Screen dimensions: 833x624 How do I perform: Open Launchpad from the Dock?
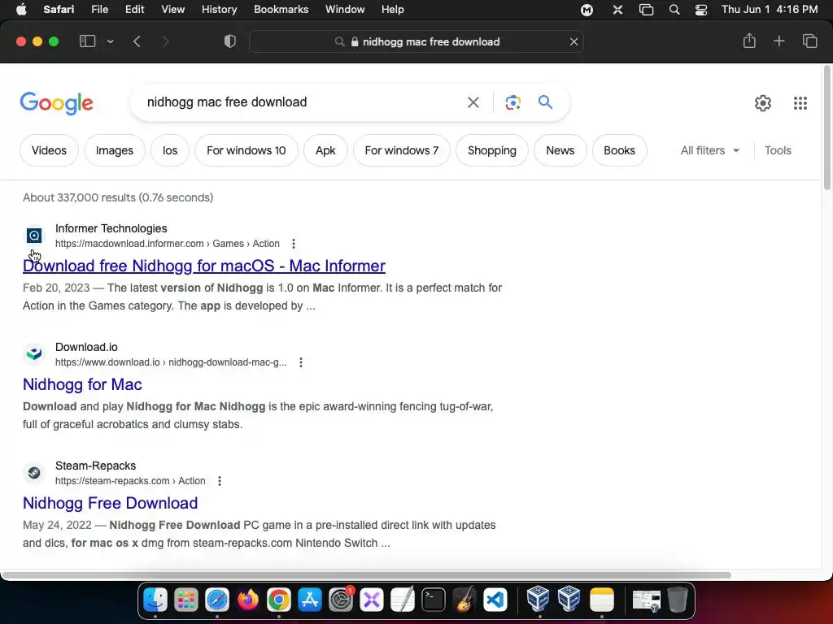[186, 600]
